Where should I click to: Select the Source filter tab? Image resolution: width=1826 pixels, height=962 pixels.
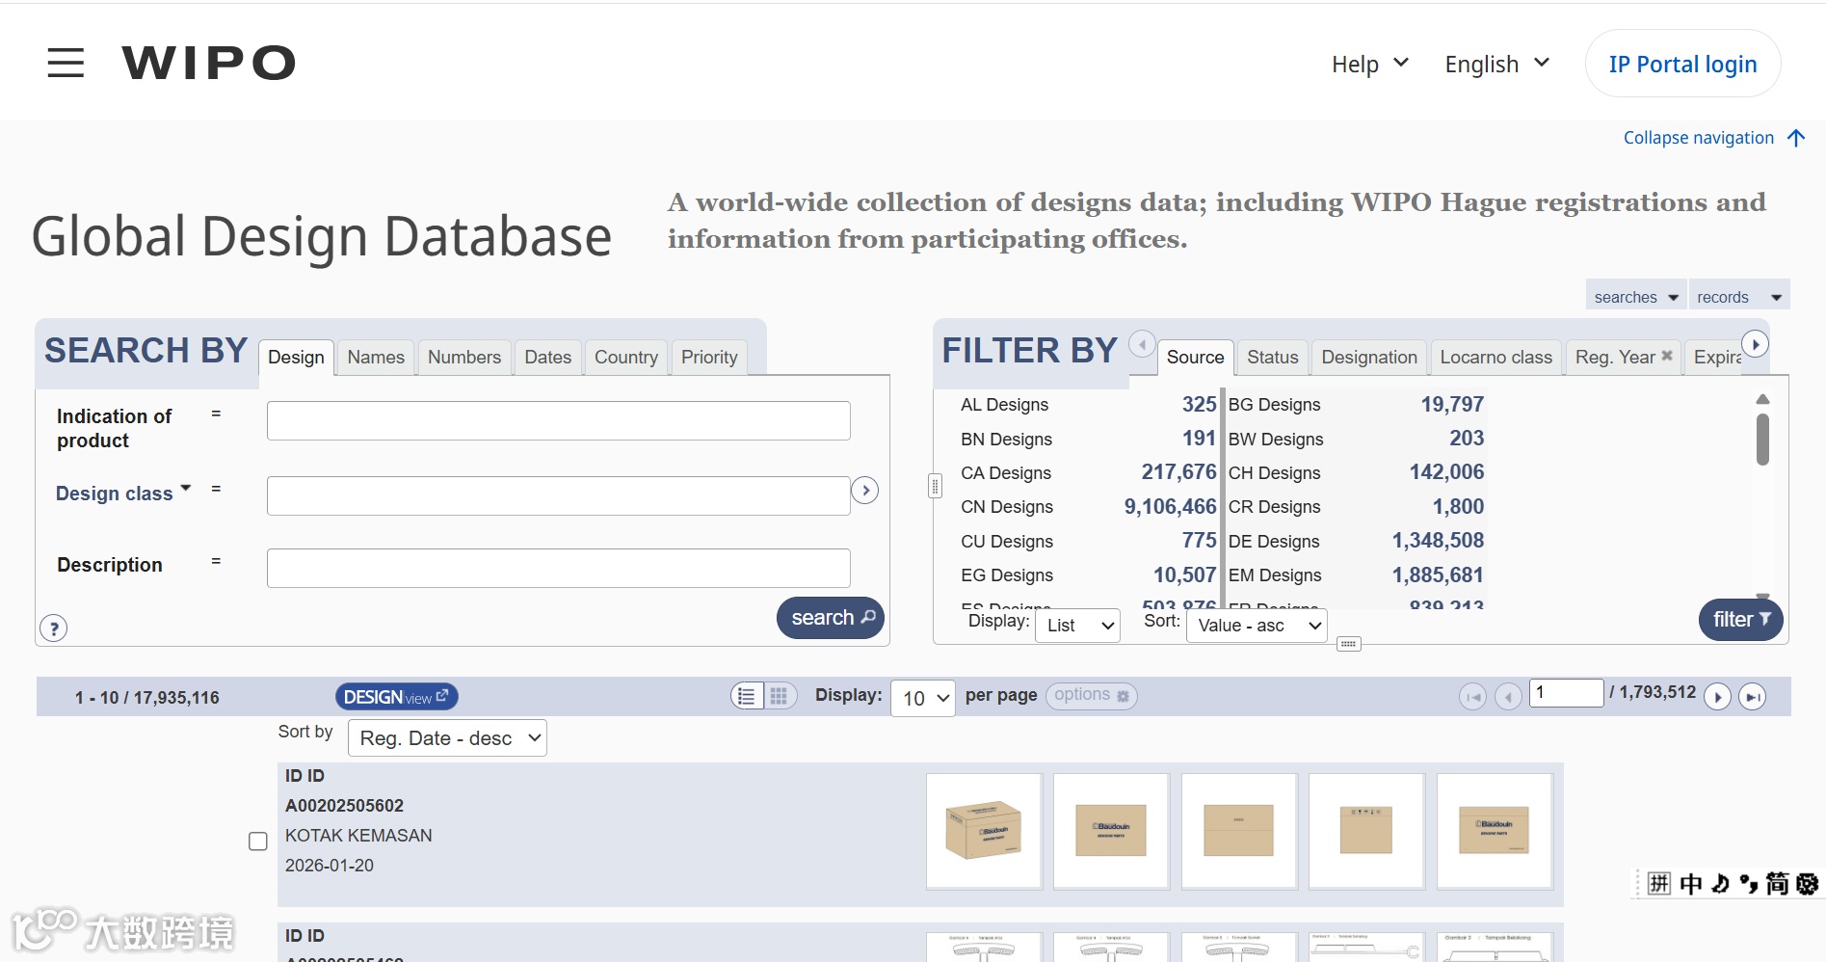[x=1195, y=358]
